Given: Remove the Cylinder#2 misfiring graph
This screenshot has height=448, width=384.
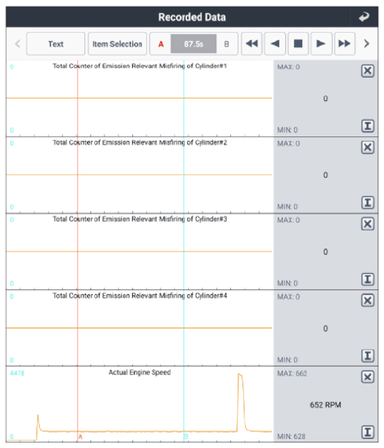Looking at the screenshot, I should 368,147.
